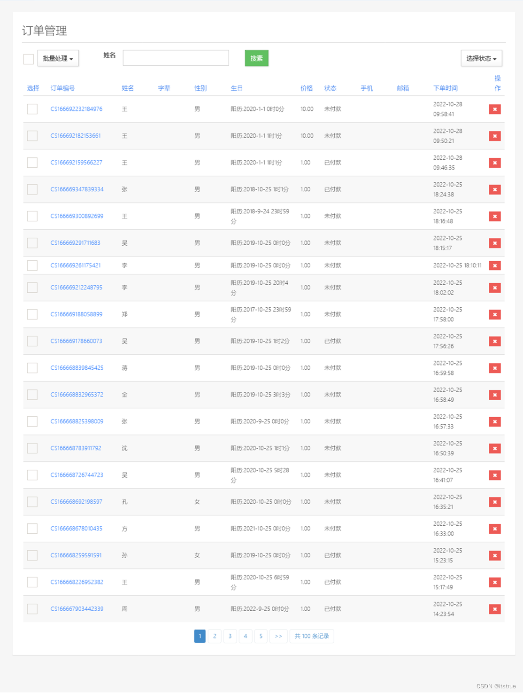Click red delete icon for order CS166669347839334

(x=495, y=189)
